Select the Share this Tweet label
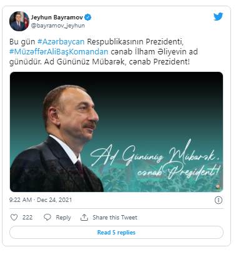The image size is (246, 262). (115, 218)
